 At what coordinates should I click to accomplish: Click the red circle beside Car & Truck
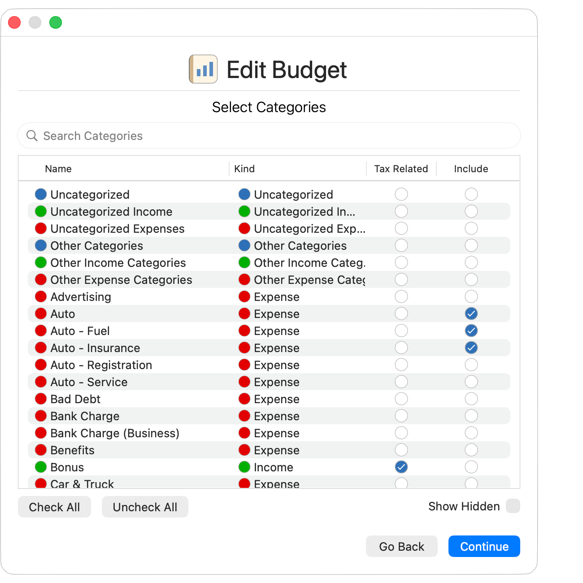click(x=41, y=484)
